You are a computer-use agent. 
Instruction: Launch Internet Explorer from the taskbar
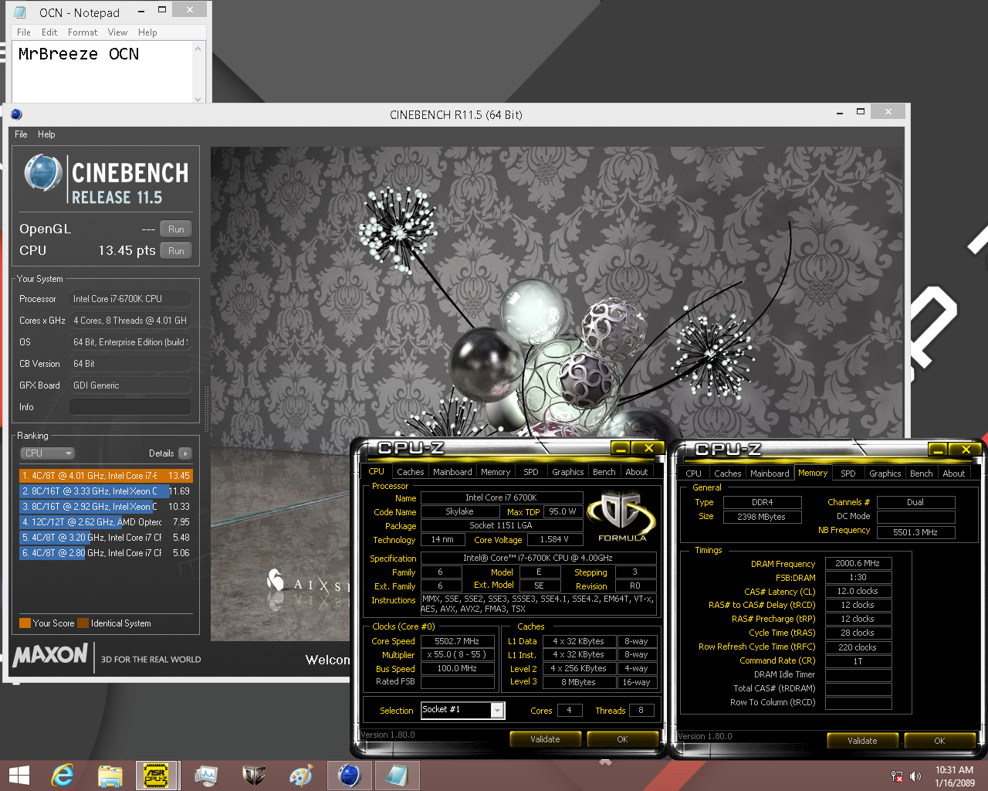click(63, 776)
